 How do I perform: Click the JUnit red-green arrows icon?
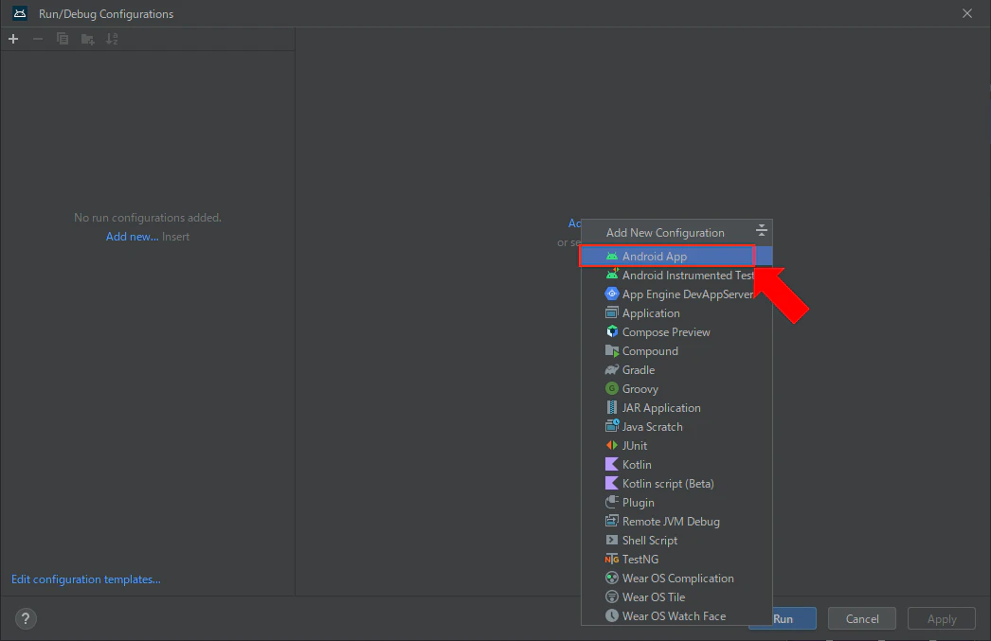coord(612,445)
